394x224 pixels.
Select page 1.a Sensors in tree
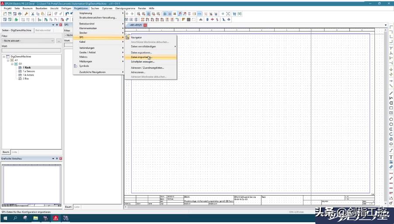(x=29, y=71)
